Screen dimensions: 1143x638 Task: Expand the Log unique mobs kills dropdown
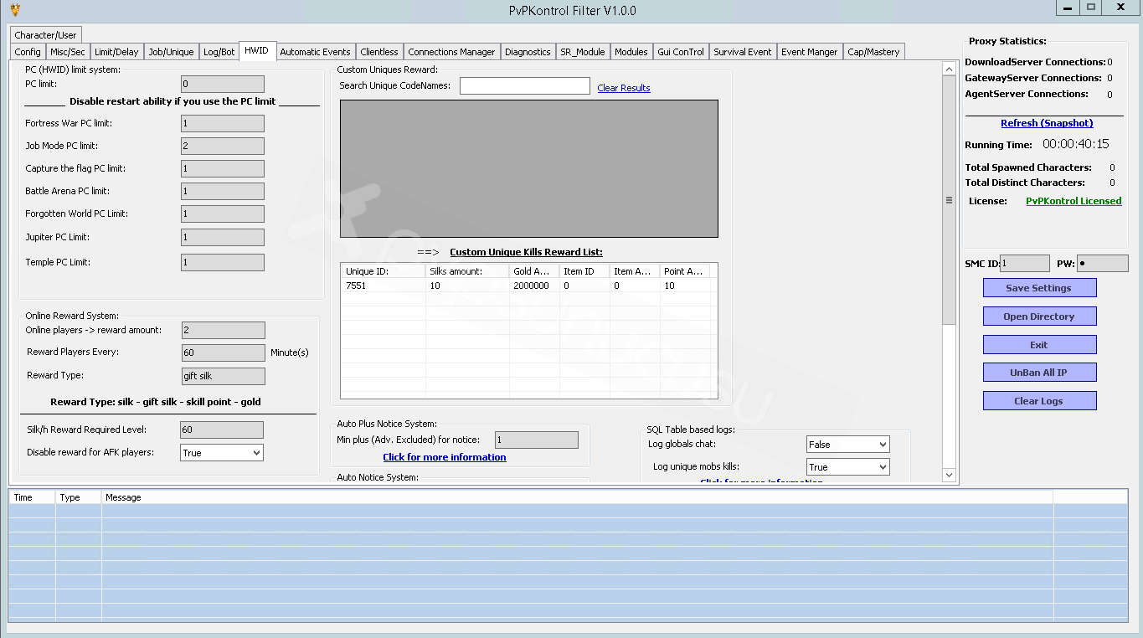tap(848, 467)
